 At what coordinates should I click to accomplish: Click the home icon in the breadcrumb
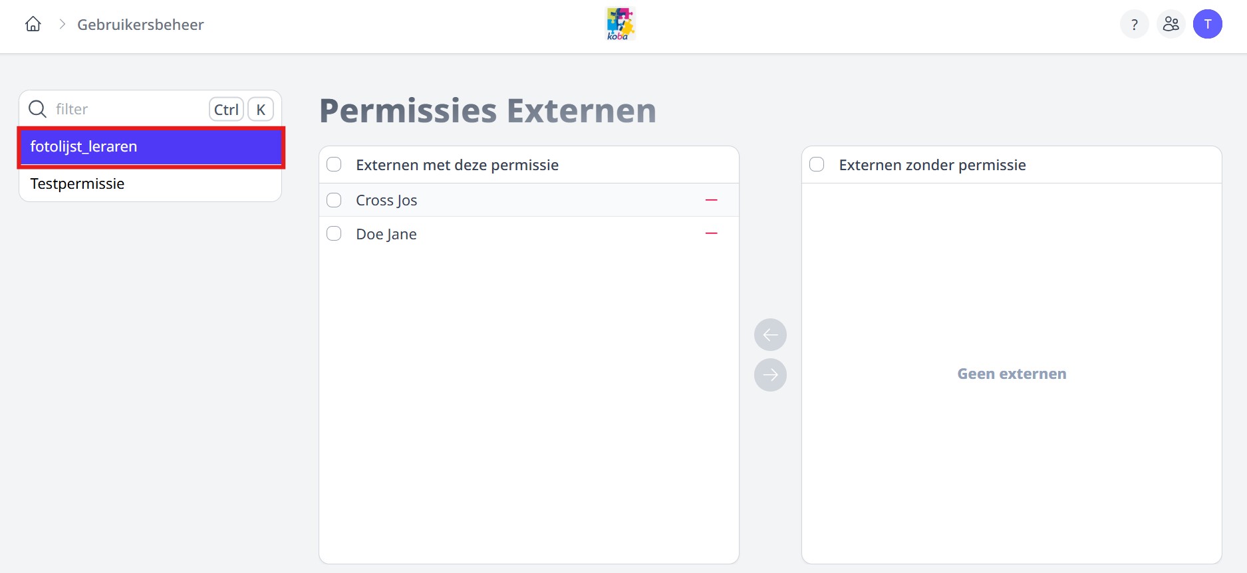33,24
